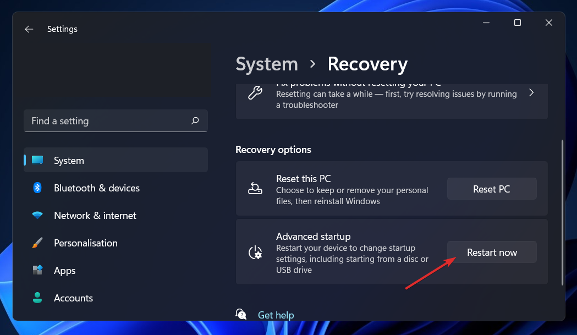
Task: Click the Personalisation paintbrush icon
Action: (37, 243)
